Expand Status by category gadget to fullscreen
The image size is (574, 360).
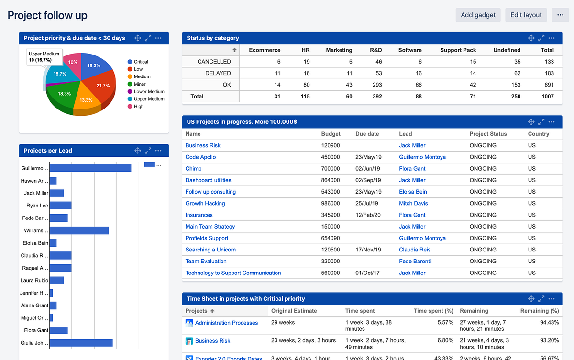541,38
